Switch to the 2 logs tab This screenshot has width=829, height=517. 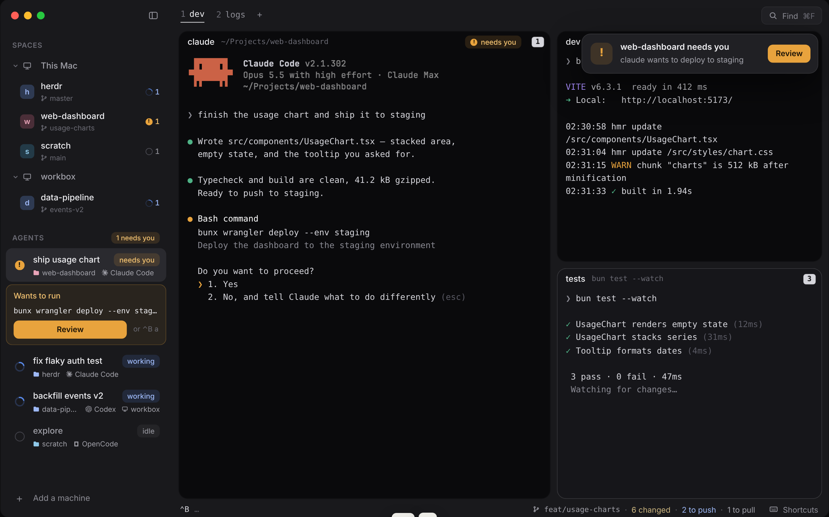pos(230,15)
